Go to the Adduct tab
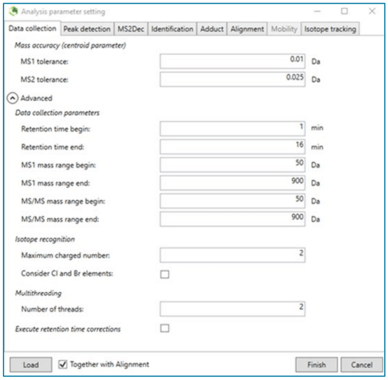388x380 pixels. (212, 29)
